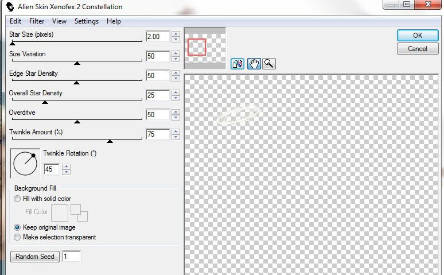444x275 pixels.
Task: Open the Filter menu
Action: (37, 21)
